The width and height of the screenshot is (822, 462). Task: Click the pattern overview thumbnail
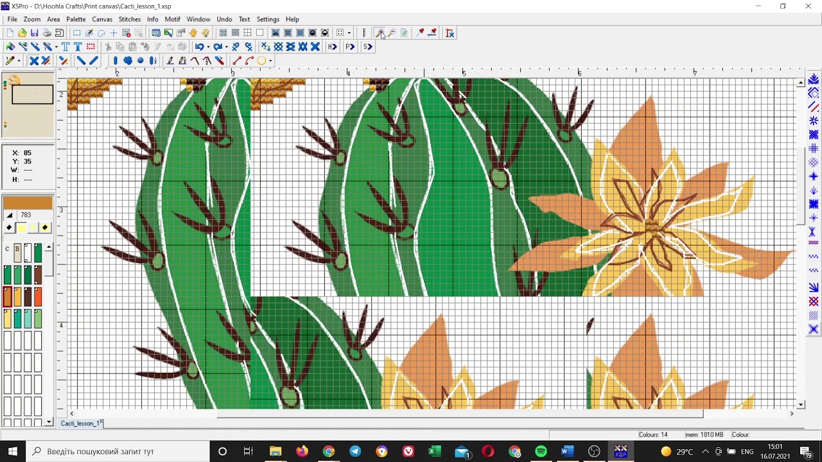point(28,105)
